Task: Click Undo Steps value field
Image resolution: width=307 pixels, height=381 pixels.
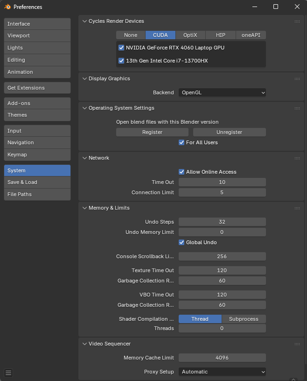Action: [x=222, y=222]
